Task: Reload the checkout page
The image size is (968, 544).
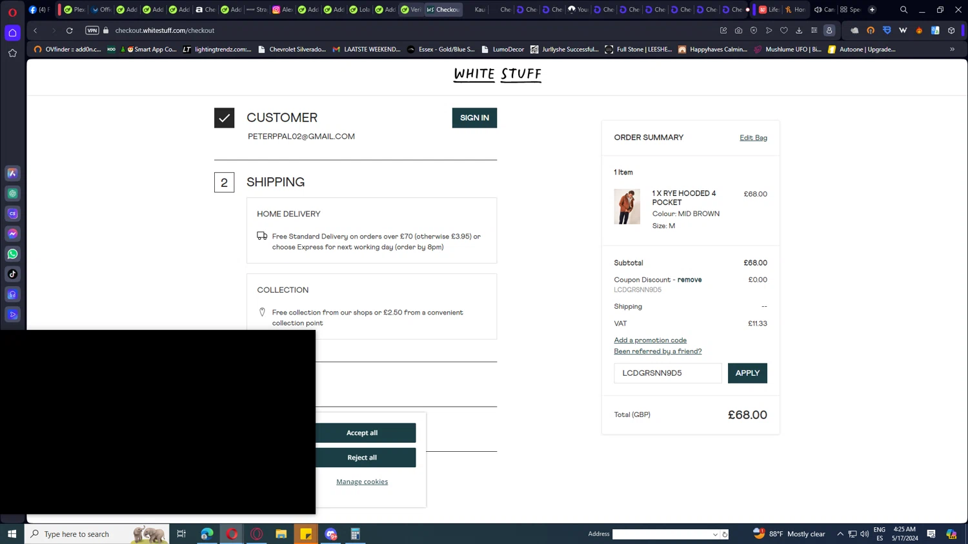Action: (70, 30)
